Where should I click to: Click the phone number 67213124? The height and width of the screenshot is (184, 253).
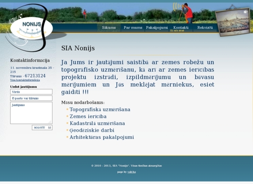[35, 76]
